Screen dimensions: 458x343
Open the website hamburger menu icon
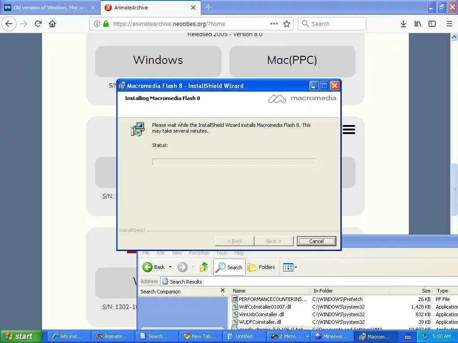coord(349,129)
